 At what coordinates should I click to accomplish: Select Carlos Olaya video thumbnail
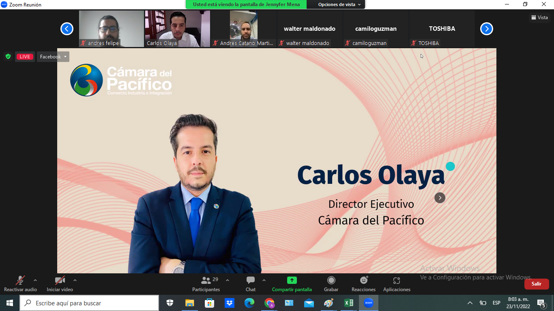178,29
